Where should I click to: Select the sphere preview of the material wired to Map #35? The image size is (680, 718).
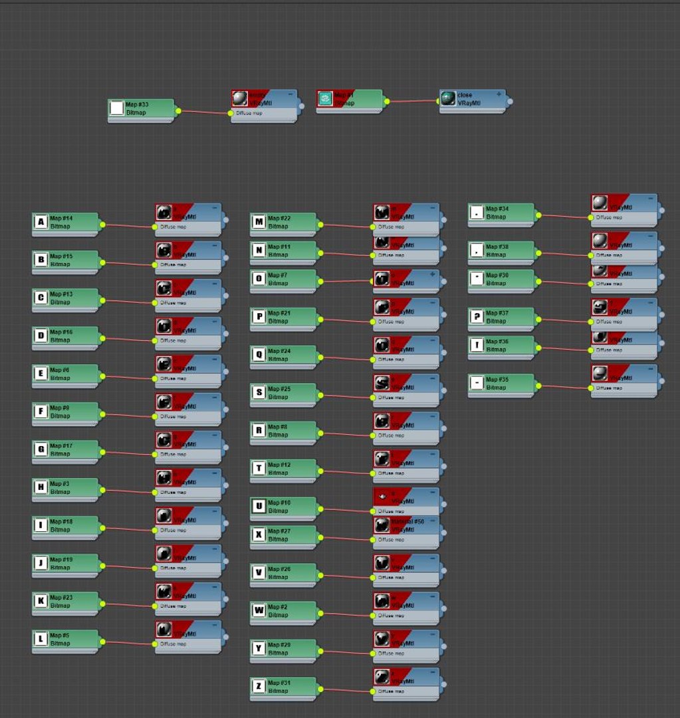click(600, 373)
